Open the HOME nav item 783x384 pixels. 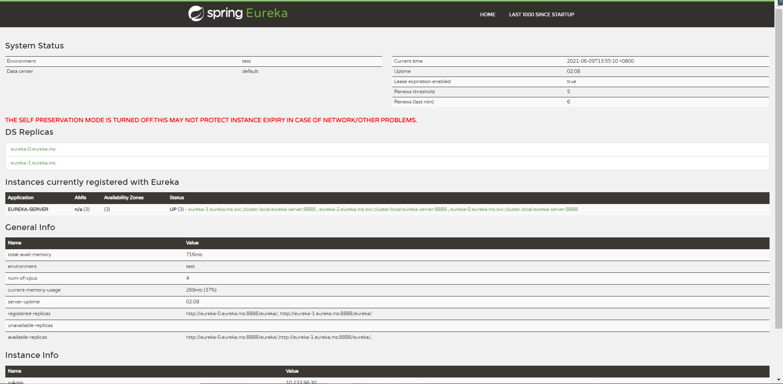point(488,15)
